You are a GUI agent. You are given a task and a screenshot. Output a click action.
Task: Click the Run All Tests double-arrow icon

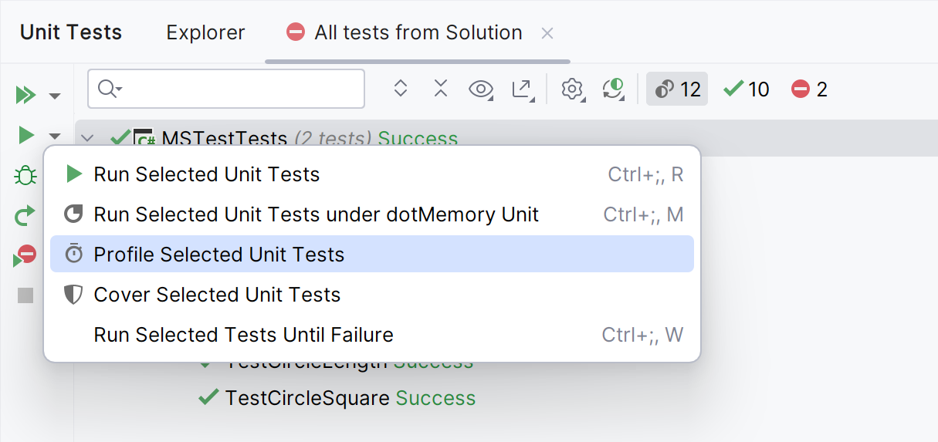pos(25,96)
